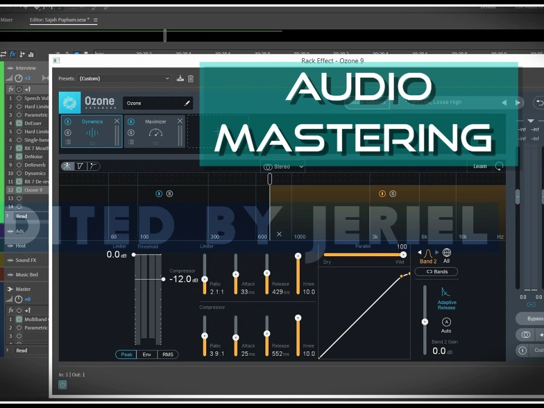544x408 pixels.
Task: Select the Env detection mode
Action: click(147, 354)
